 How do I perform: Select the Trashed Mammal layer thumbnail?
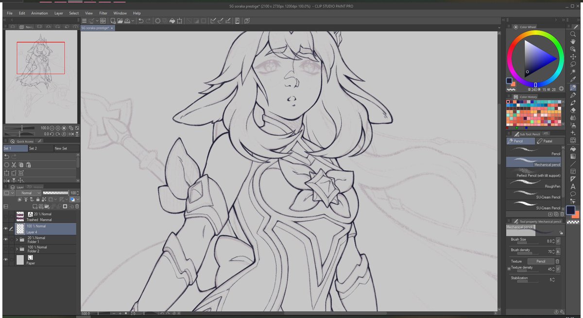click(20, 217)
